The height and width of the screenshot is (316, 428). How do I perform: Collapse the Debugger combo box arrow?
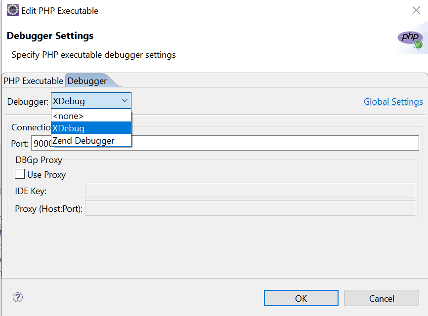[x=125, y=101]
